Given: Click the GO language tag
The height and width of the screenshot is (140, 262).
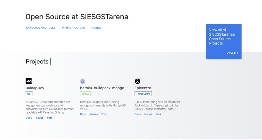Looking at the screenshot, I should (29, 94).
